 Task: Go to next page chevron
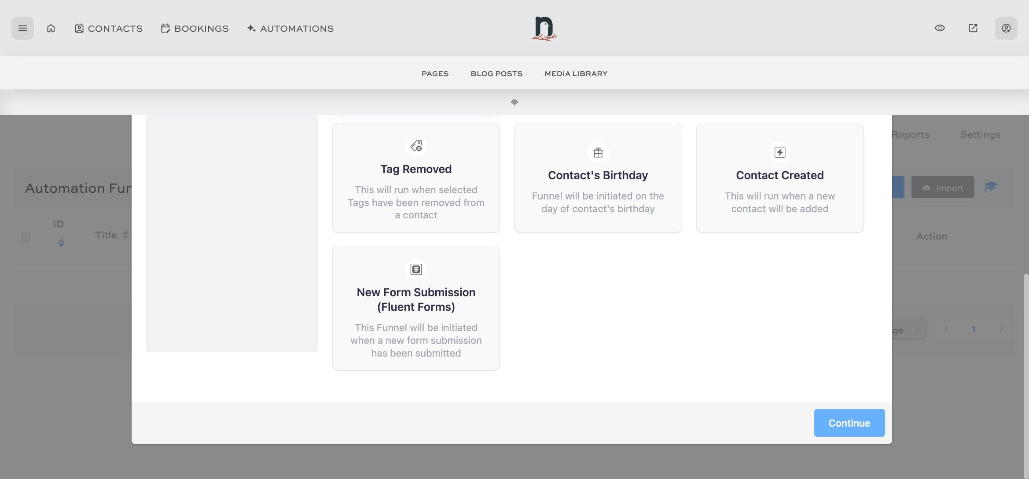pos(1001,329)
